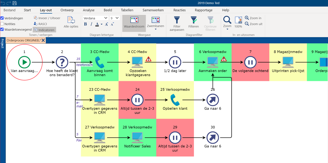Enable the Notities checkbox
This screenshot has width=328, height=163.
(x=2, y=24)
